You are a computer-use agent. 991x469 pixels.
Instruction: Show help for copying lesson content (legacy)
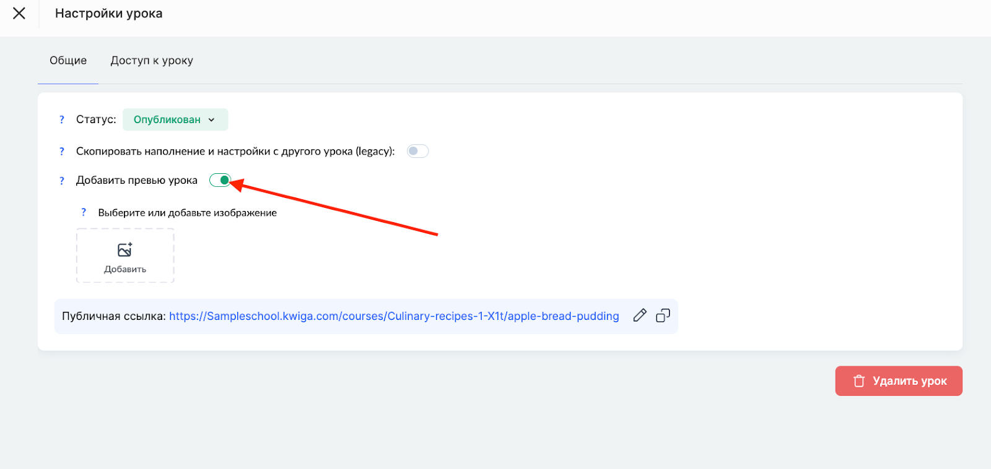coord(61,152)
